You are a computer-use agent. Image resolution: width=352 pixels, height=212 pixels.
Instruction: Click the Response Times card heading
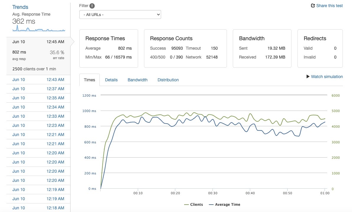[x=105, y=38]
